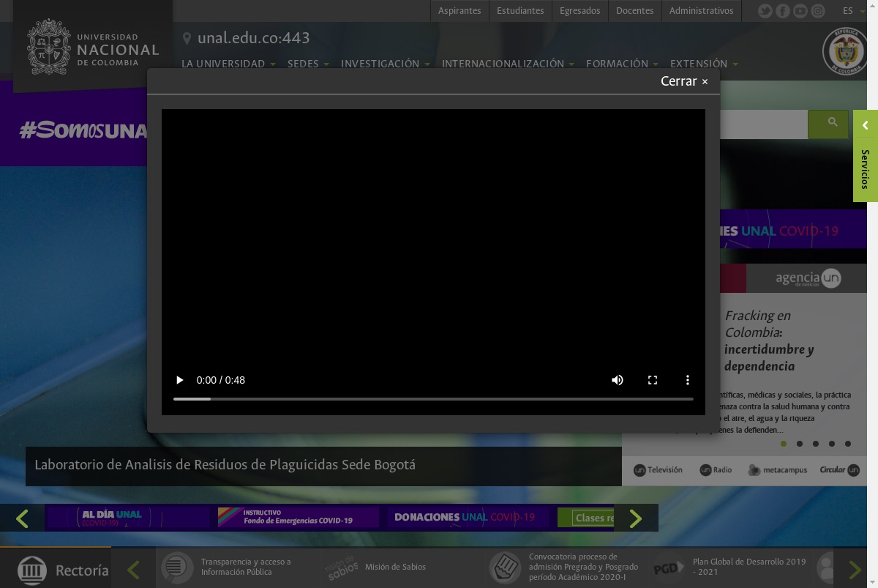Click the #SomosUNAL banner
Image resolution: width=878 pixels, height=588 pixels.
click(x=83, y=130)
